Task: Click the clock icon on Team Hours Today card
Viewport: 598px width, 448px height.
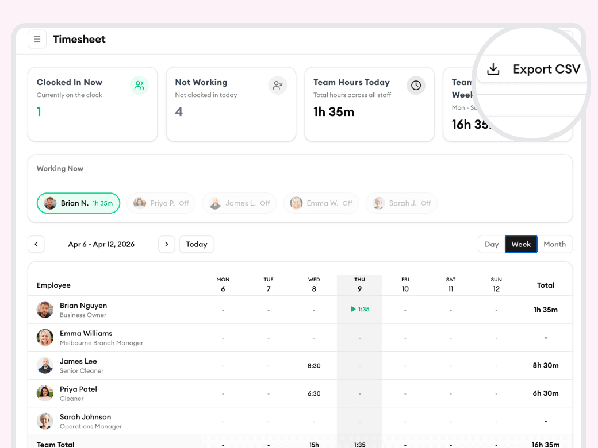Action: (x=416, y=85)
